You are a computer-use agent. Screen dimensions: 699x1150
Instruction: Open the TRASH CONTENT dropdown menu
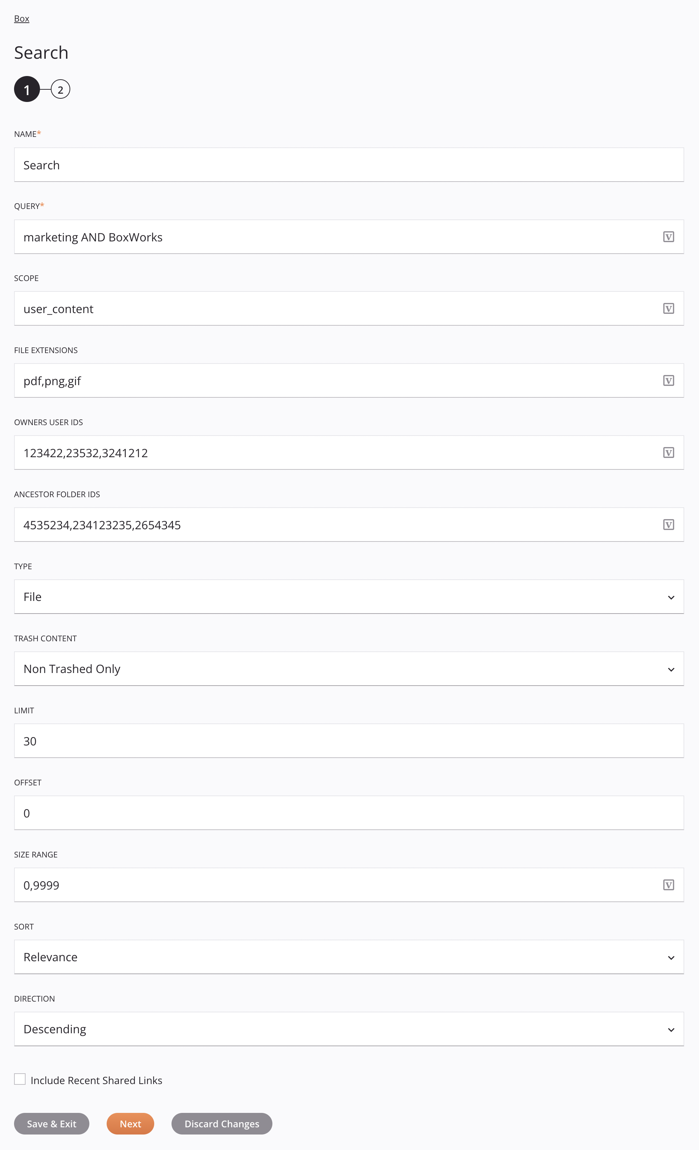348,669
